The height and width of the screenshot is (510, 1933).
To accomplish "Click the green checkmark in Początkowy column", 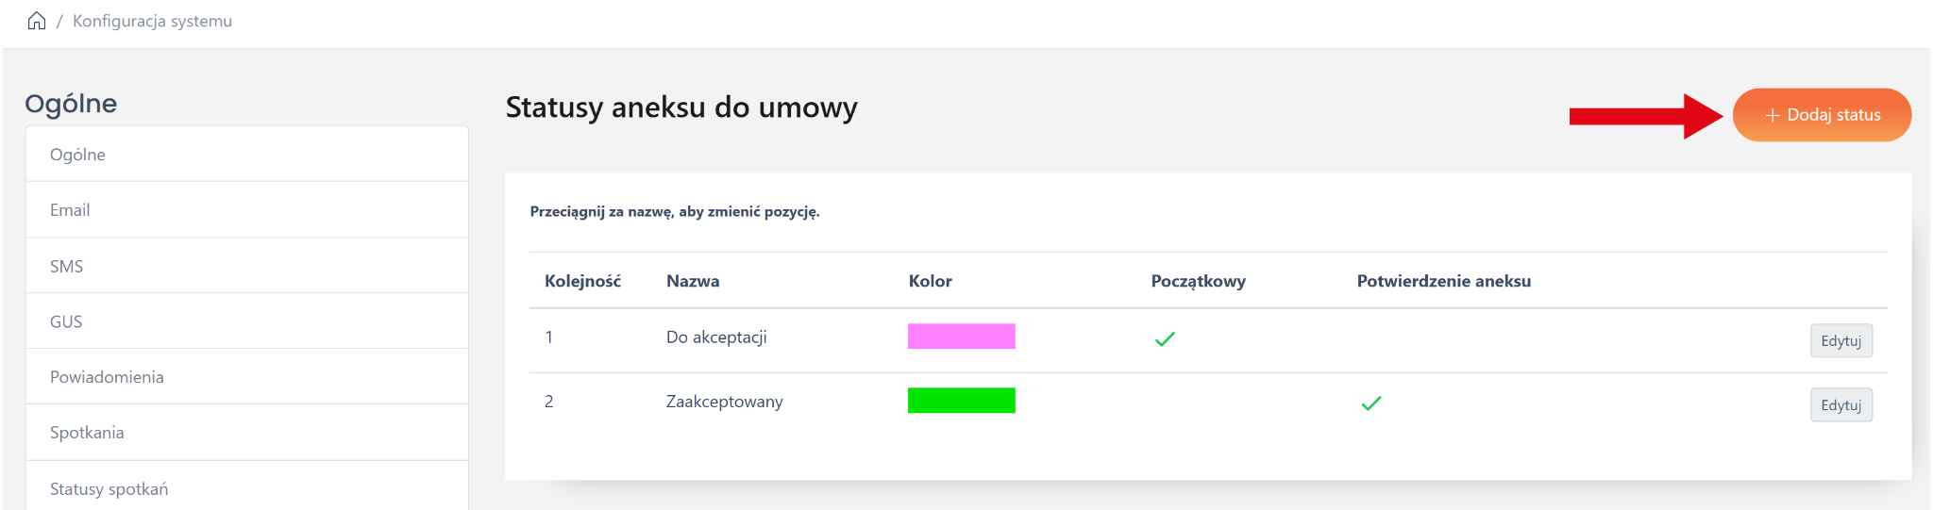I will (x=1165, y=338).
